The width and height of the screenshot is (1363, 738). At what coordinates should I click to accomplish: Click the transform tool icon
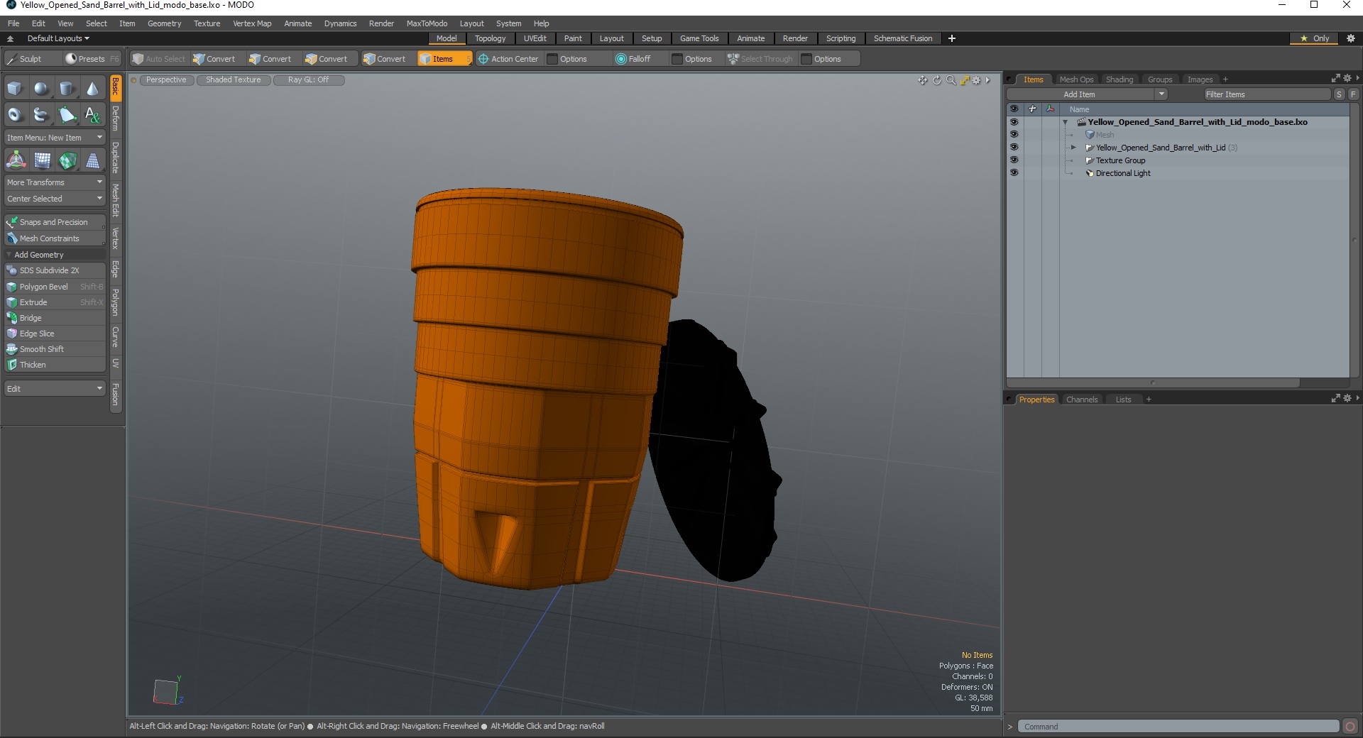(16, 160)
